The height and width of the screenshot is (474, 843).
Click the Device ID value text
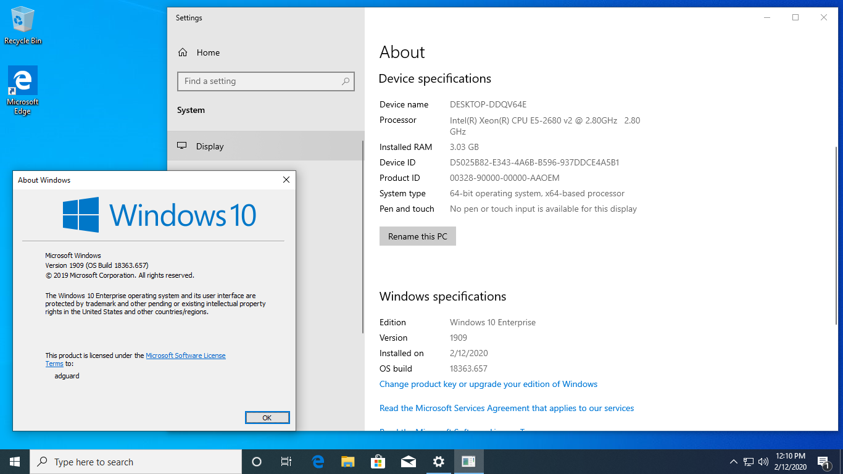point(534,162)
